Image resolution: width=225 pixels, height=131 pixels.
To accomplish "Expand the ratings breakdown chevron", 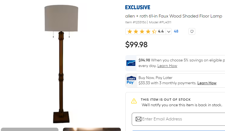I will pyautogui.click(x=168, y=31).
